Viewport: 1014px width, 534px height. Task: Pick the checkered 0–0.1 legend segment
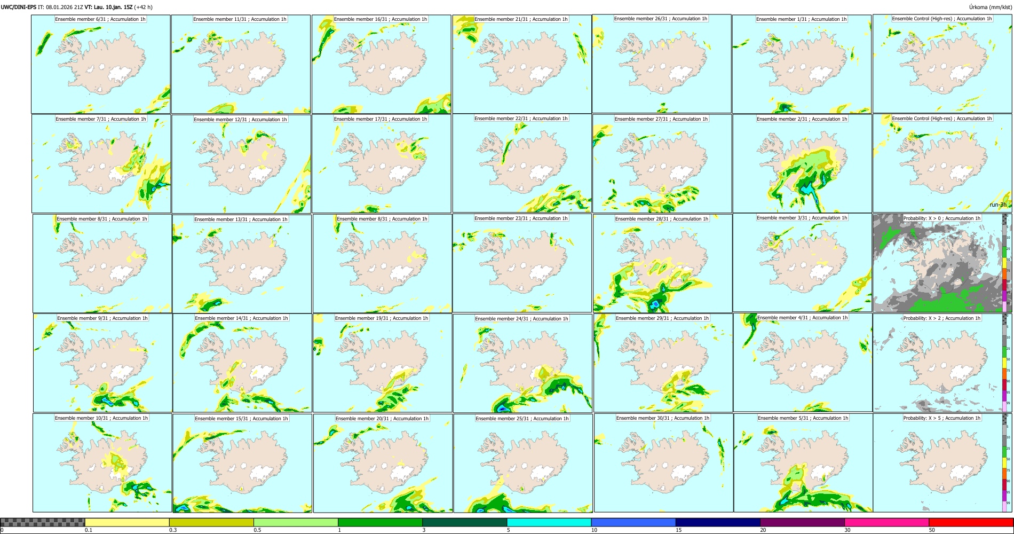coord(43,522)
